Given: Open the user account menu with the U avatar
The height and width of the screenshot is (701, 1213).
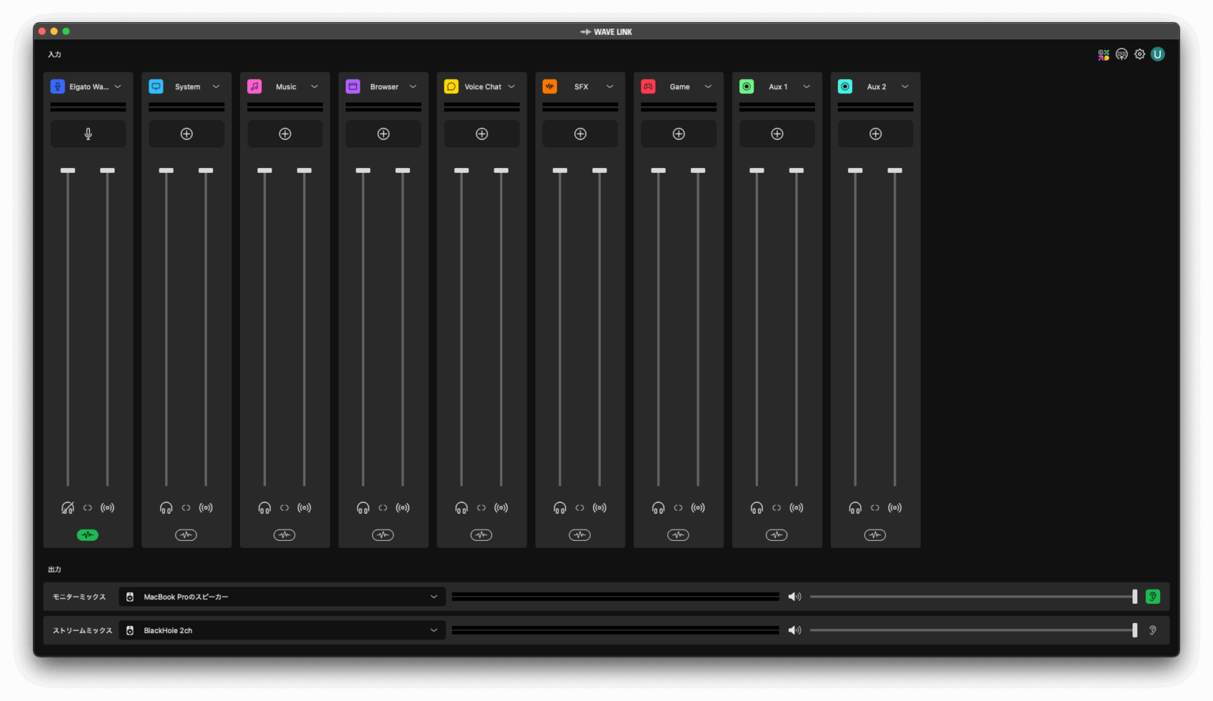Looking at the screenshot, I should click(1157, 54).
